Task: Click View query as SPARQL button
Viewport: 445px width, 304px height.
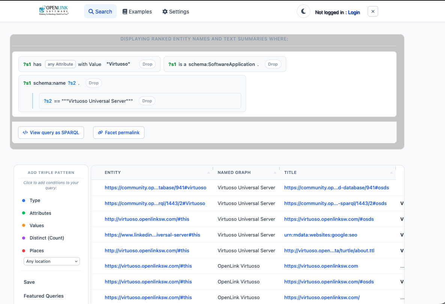Action: pos(51,132)
